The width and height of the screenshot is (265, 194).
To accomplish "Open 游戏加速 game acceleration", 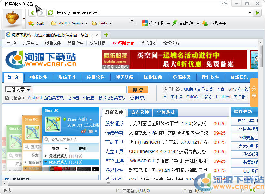I will (183, 23).
